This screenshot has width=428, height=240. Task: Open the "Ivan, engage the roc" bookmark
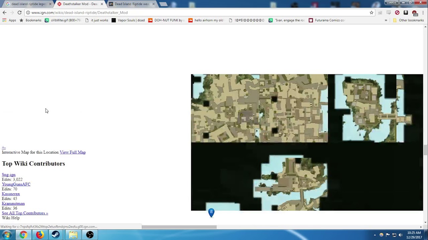287,20
